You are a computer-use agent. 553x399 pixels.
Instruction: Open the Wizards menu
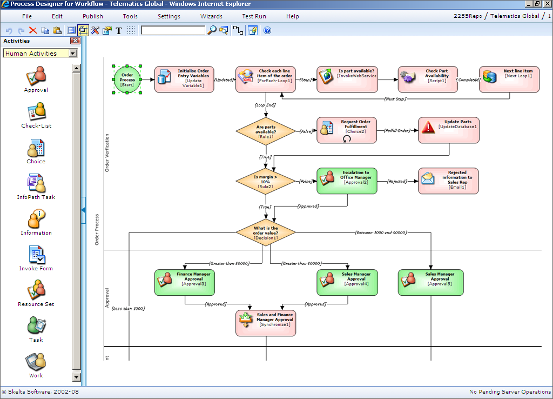(211, 16)
